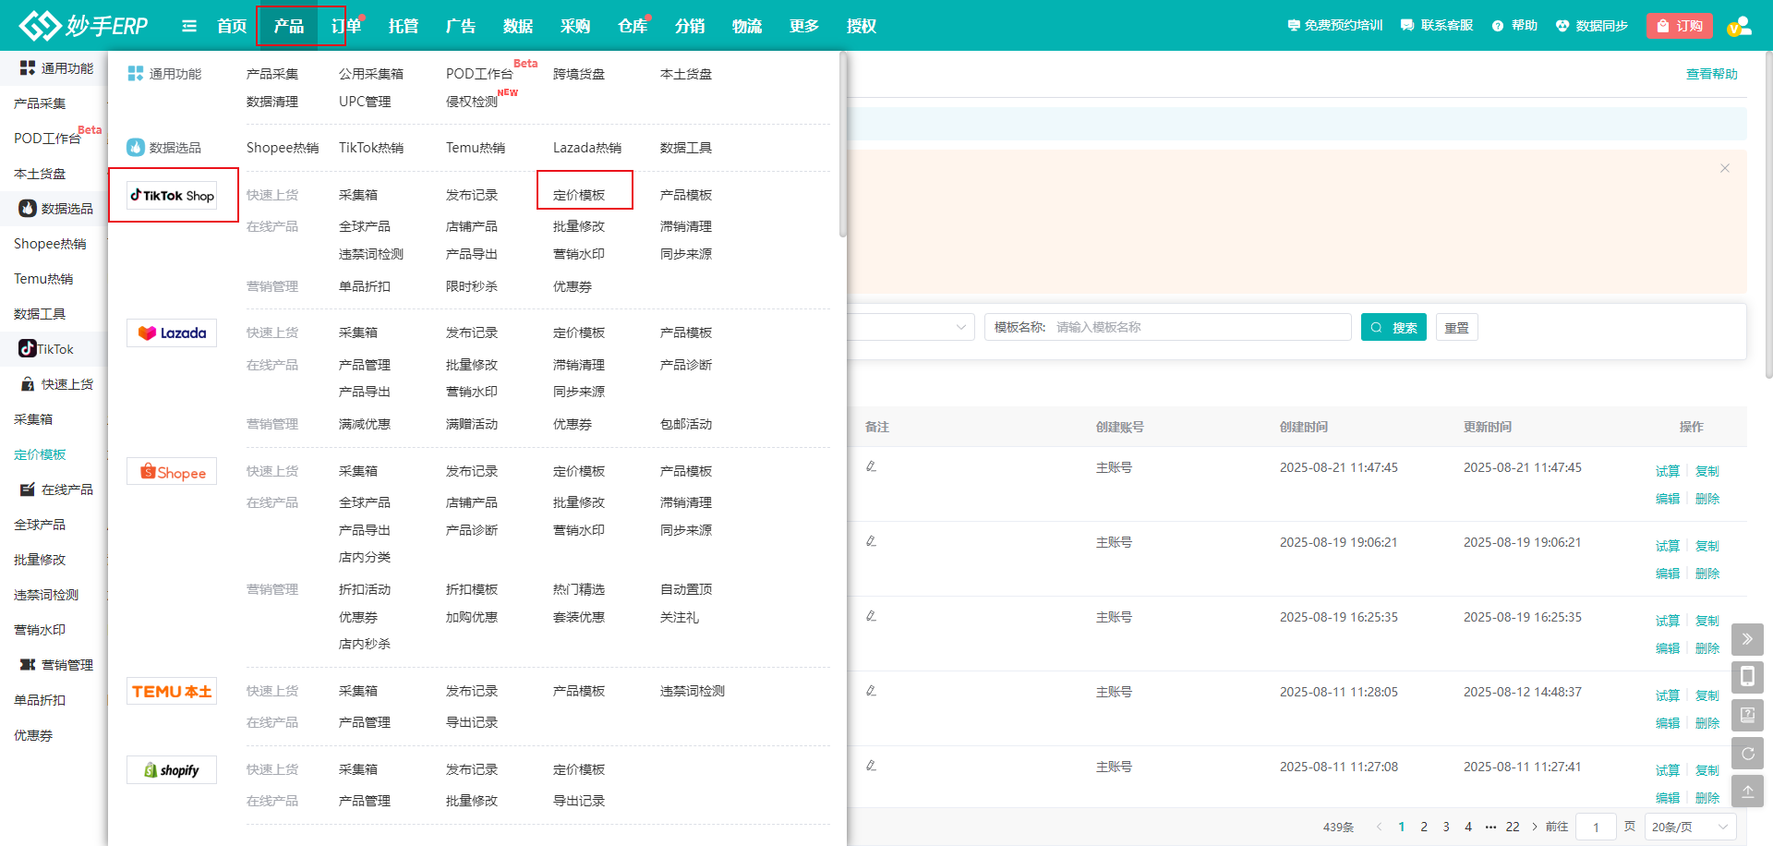Click the floating mobile phone icon
This screenshot has width=1773, height=846.
click(x=1747, y=677)
